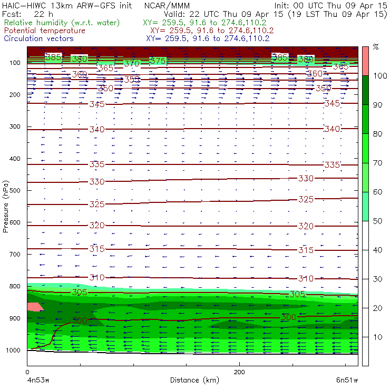The width and height of the screenshot is (390, 390).
Task: Click the 100 hPa pressure axis label
Action: (15, 63)
